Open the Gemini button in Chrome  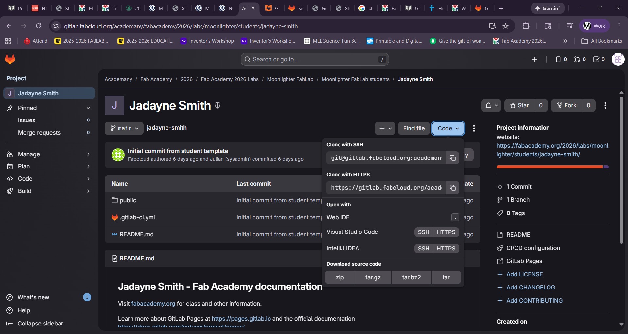[x=548, y=8]
